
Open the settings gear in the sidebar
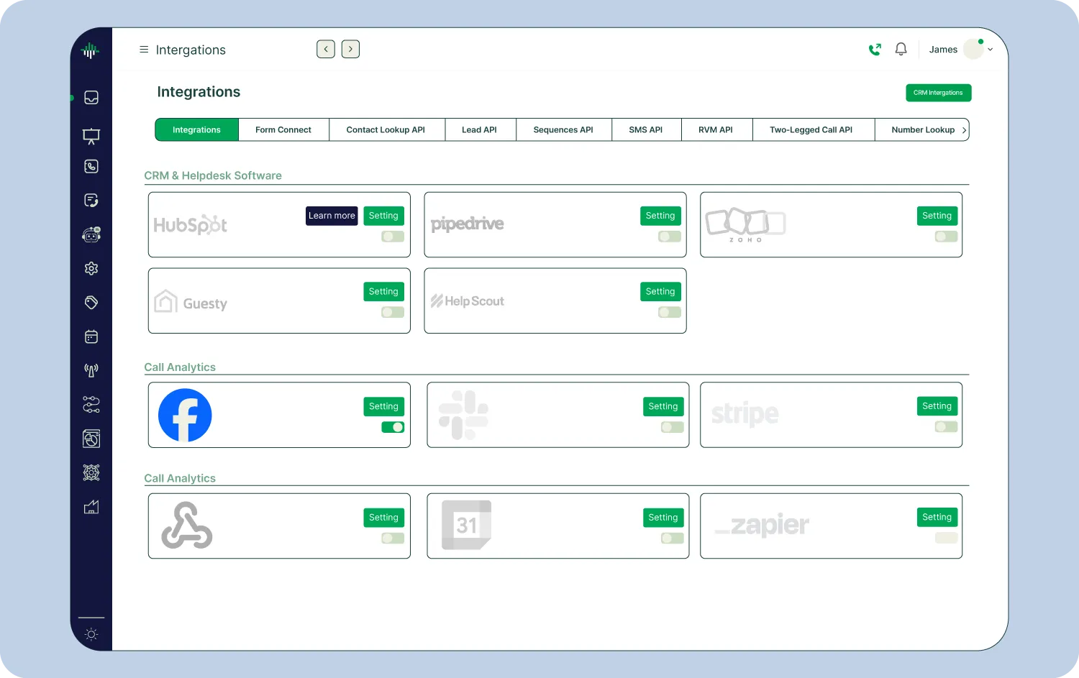[x=91, y=268]
